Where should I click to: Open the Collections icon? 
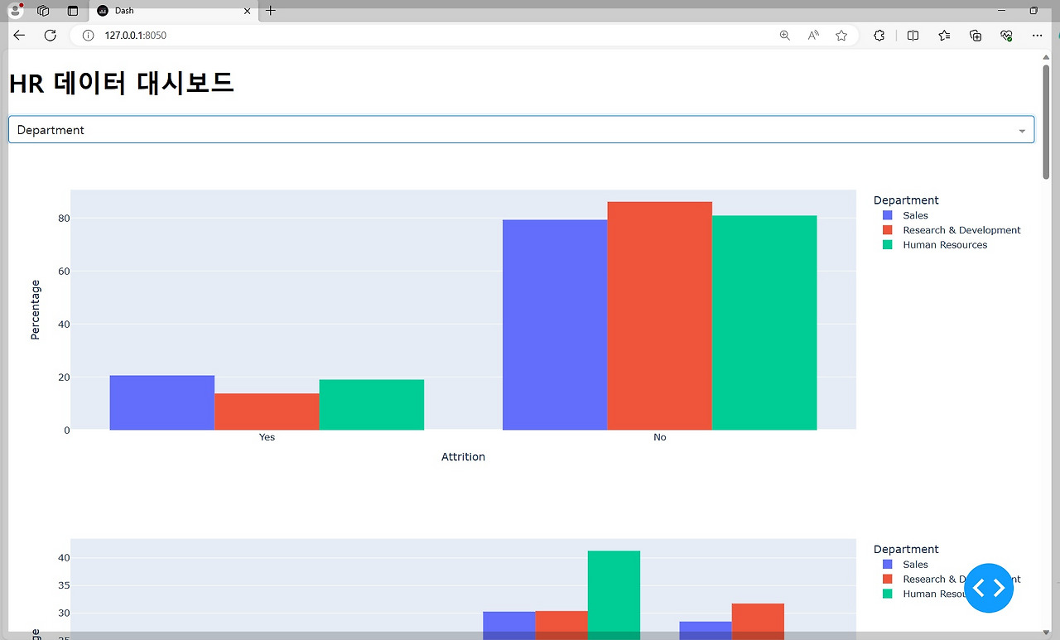[976, 36]
